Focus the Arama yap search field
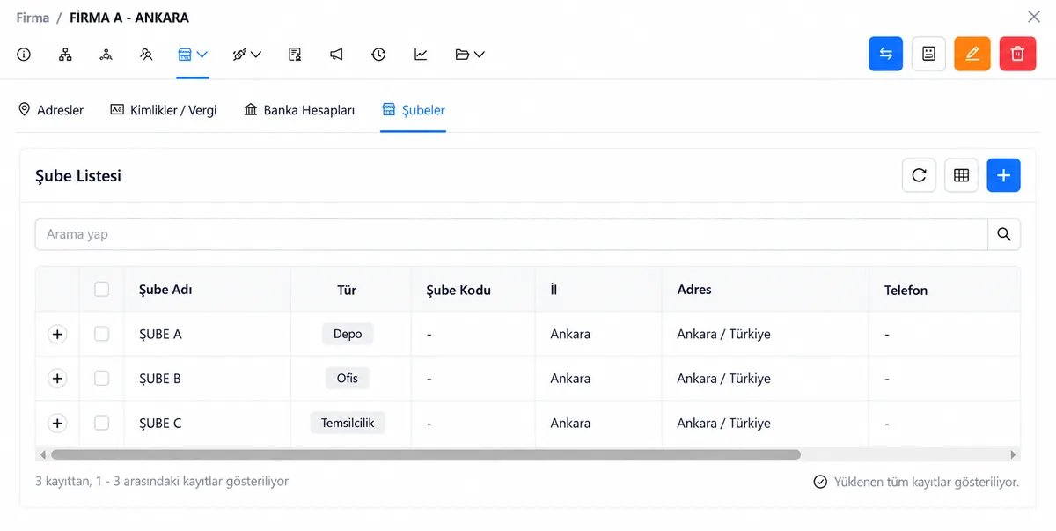The height and width of the screenshot is (531, 1056). coord(511,234)
